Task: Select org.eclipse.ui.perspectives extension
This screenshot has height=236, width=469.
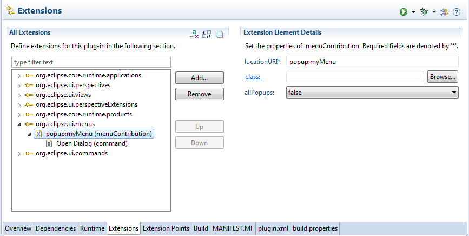Action: 73,85
